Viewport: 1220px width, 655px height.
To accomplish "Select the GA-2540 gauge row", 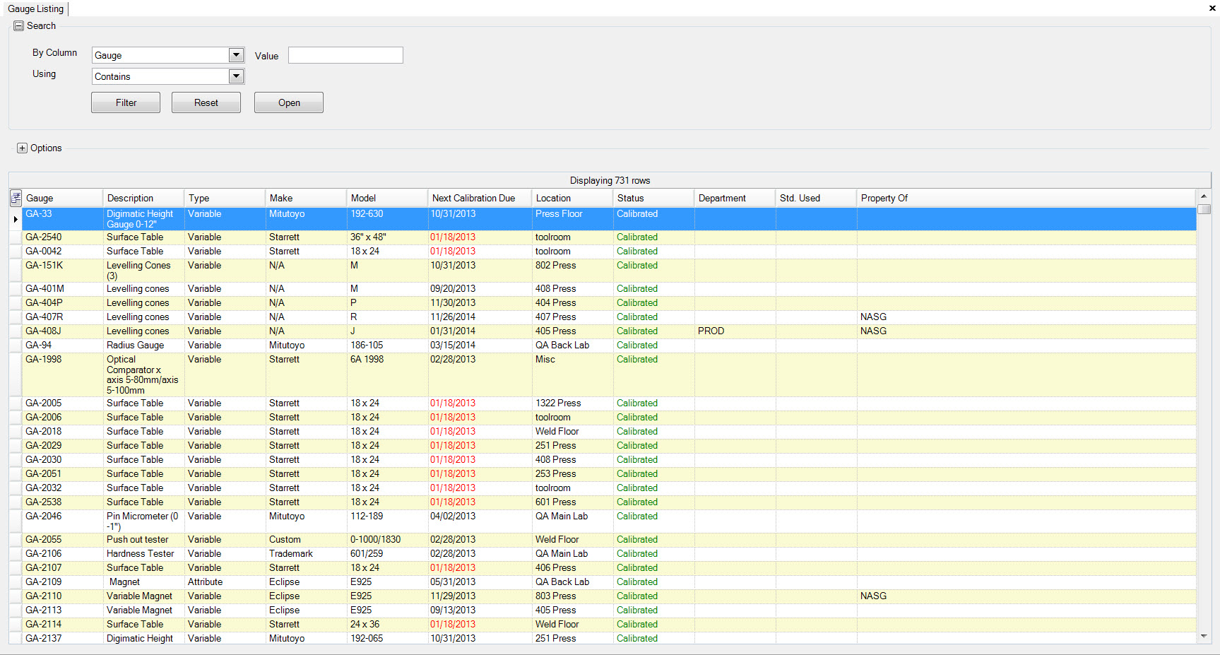I will (x=610, y=237).
